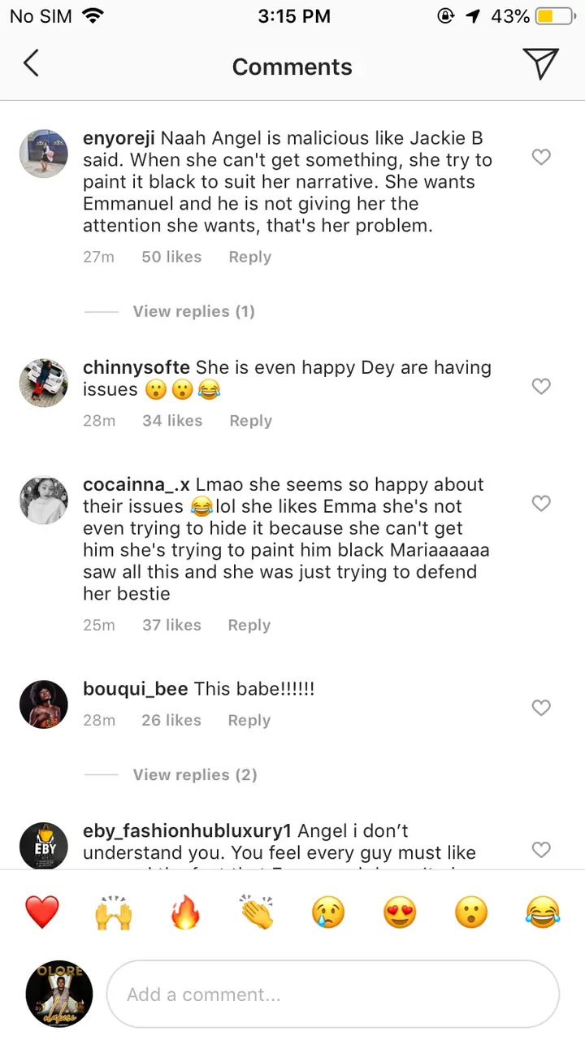The height and width of the screenshot is (1040, 585).
Task: Like bouqui_bee's comment with heart
Action: [x=541, y=708]
